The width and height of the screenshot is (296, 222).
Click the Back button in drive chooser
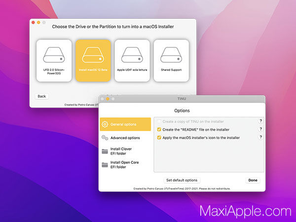[42, 96]
